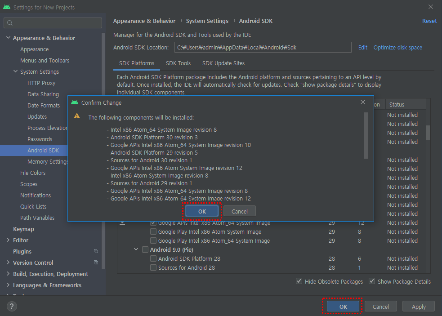The width and height of the screenshot is (442, 316).
Task: Select HTTP Proxy settings
Action: 41,83
